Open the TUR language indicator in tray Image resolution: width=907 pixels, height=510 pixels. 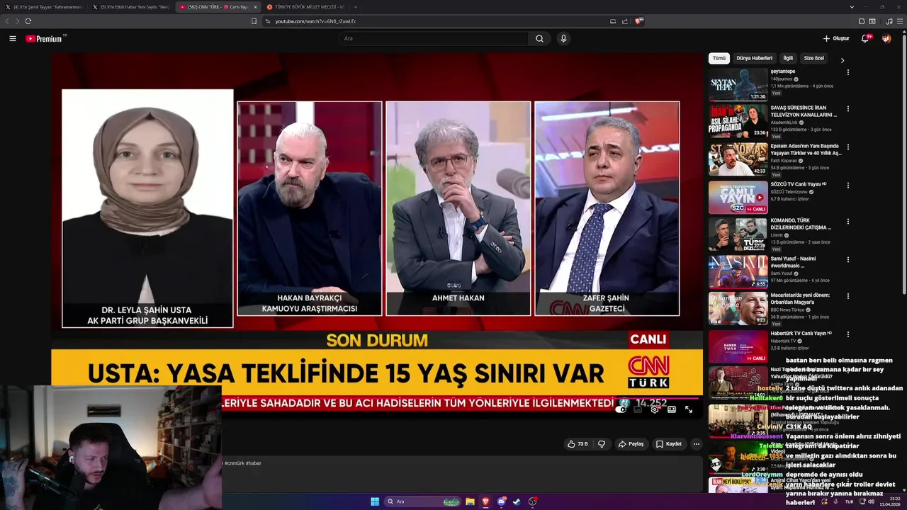point(850,501)
